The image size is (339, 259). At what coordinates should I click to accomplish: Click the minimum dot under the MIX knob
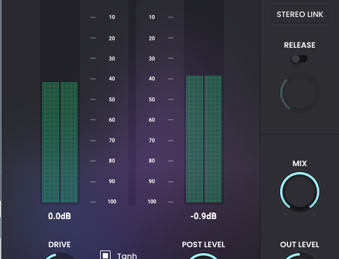285,214
